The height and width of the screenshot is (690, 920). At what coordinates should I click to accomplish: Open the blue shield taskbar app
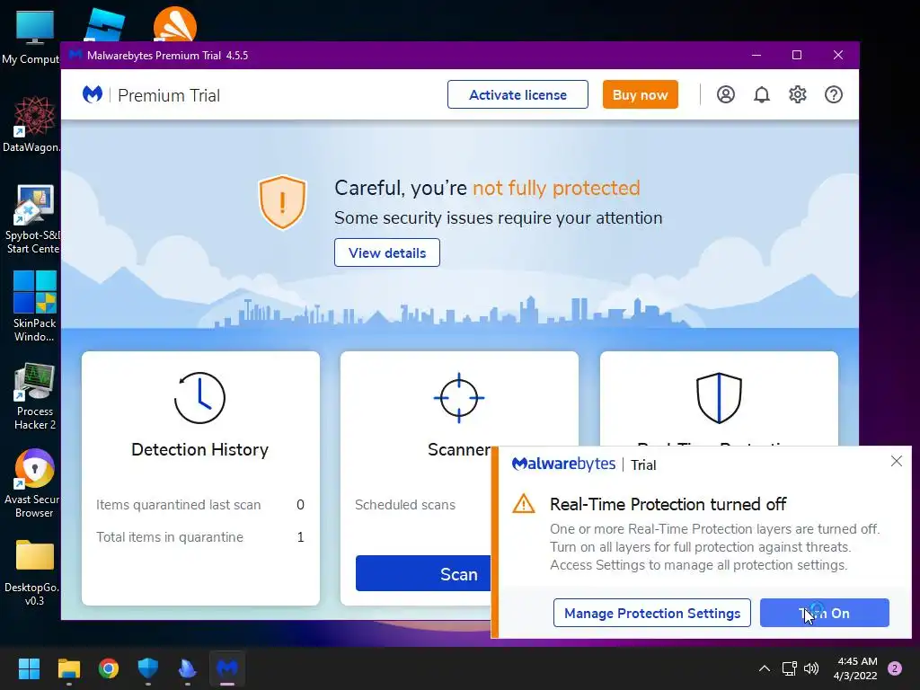tap(148, 668)
